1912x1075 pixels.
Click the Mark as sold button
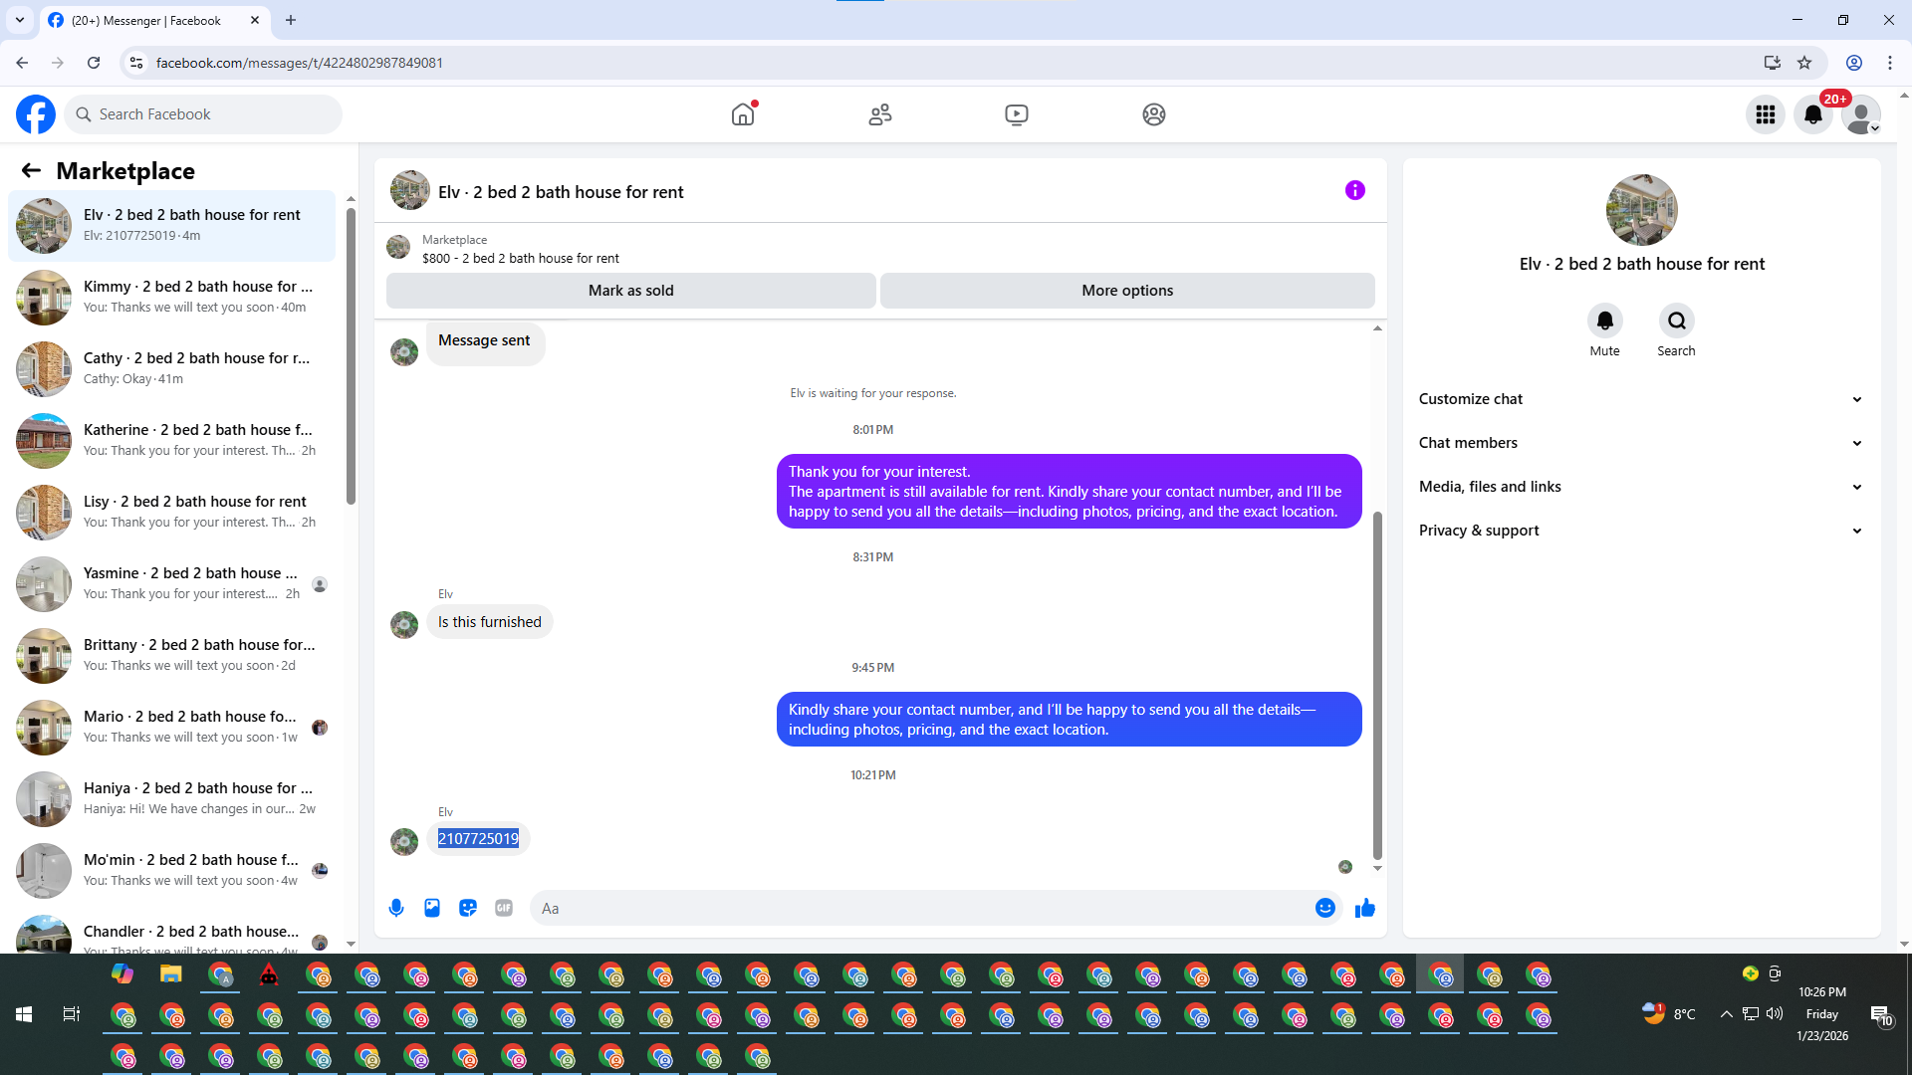[630, 291]
